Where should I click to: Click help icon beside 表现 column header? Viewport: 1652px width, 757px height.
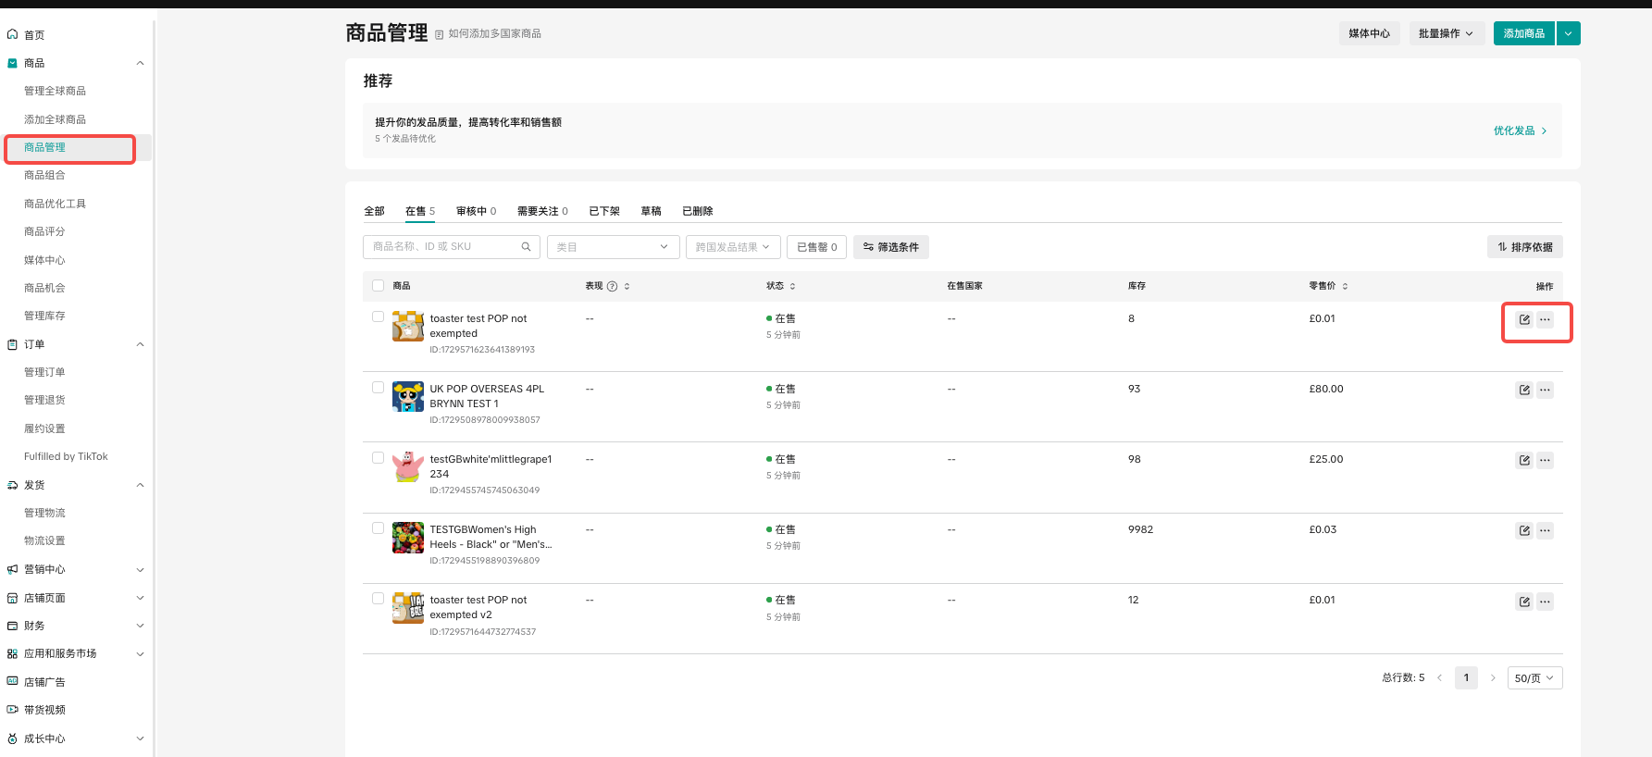[612, 287]
